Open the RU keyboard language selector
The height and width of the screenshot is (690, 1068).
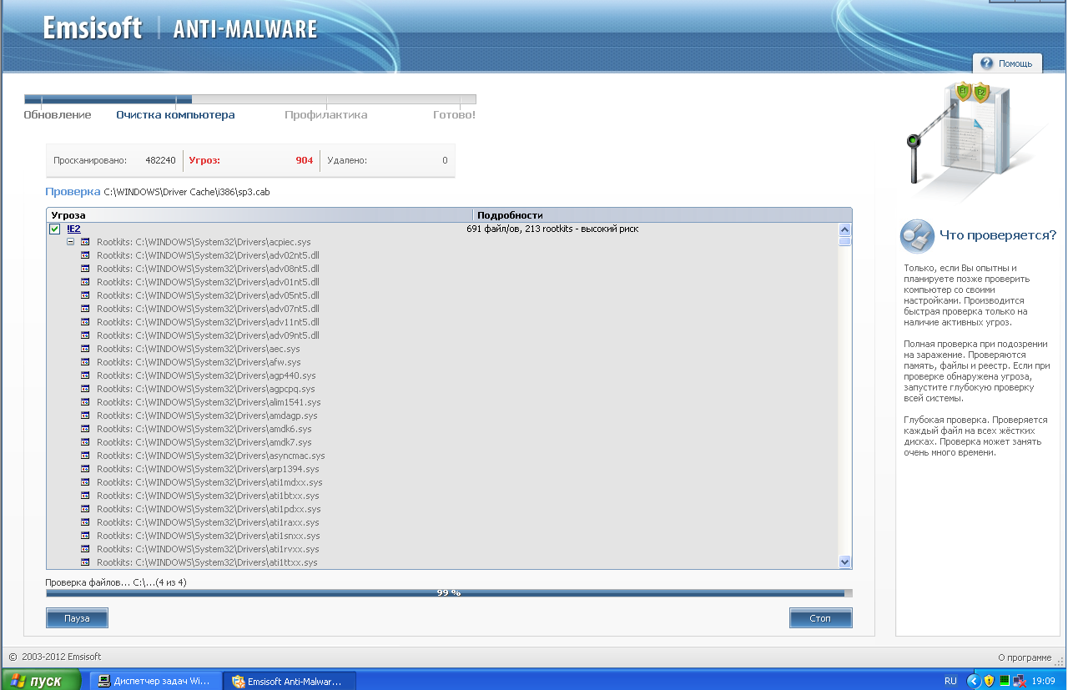(950, 681)
